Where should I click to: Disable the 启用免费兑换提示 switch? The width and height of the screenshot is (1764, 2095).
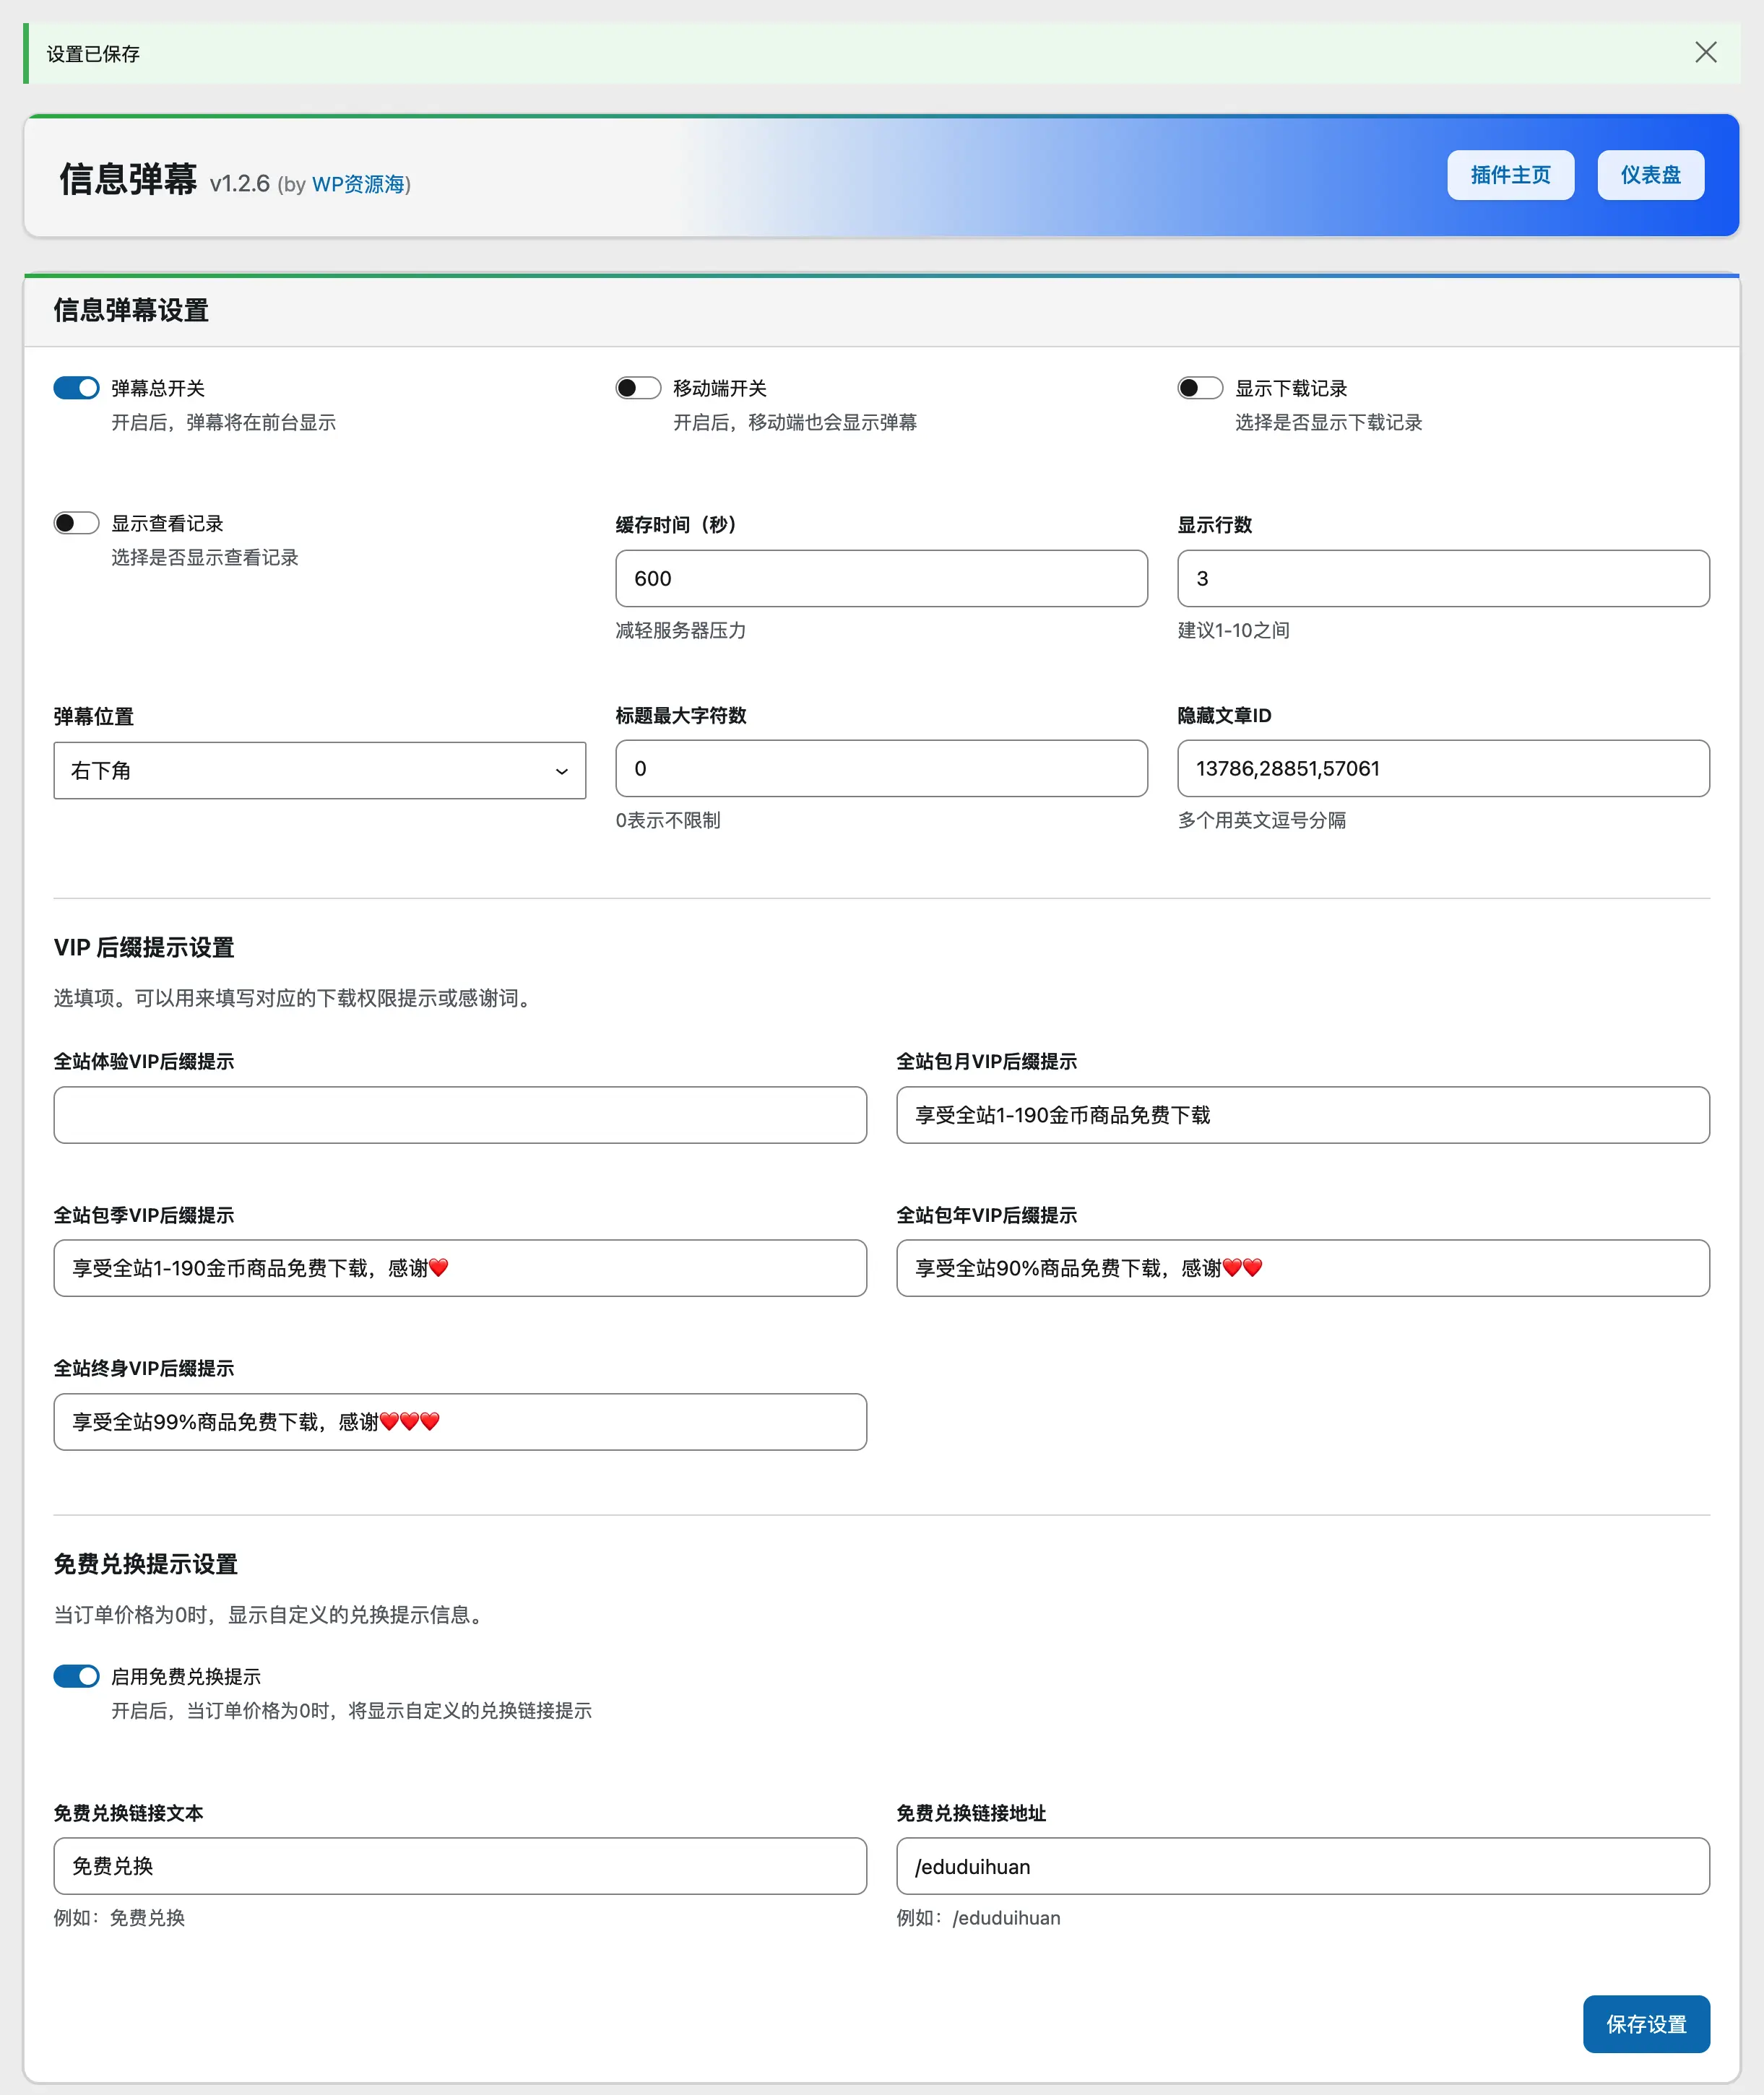click(x=76, y=1676)
